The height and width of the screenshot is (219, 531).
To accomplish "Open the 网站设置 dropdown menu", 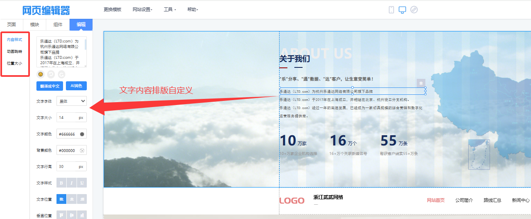I will click(142, 9).
